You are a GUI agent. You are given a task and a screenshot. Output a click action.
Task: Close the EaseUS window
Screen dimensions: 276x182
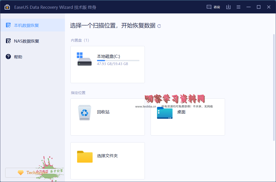click(268, 7)
